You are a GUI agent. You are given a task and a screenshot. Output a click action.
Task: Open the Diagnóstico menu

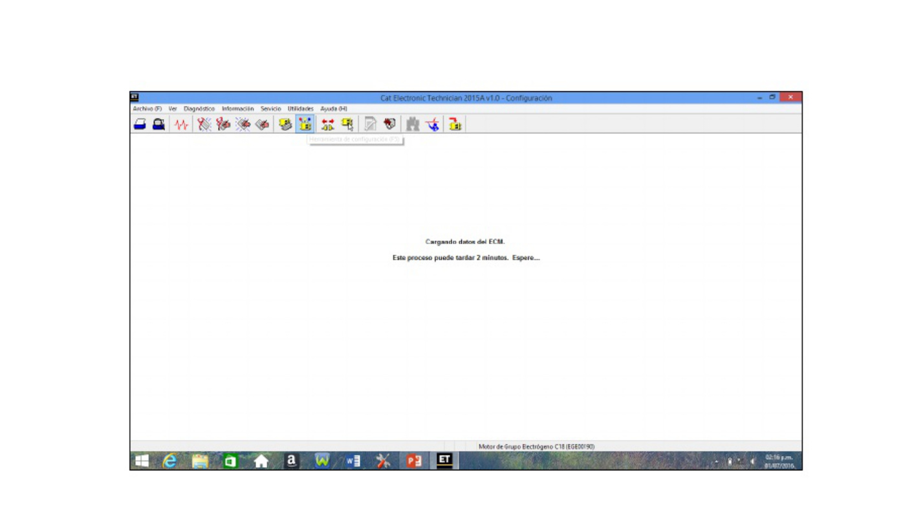(199, 109)
